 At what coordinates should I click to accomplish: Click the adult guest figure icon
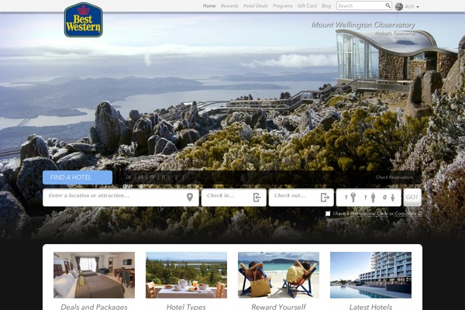coord(373,198)
